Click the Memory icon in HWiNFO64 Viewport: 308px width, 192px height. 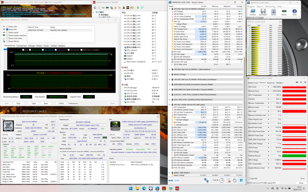point(284,11)
